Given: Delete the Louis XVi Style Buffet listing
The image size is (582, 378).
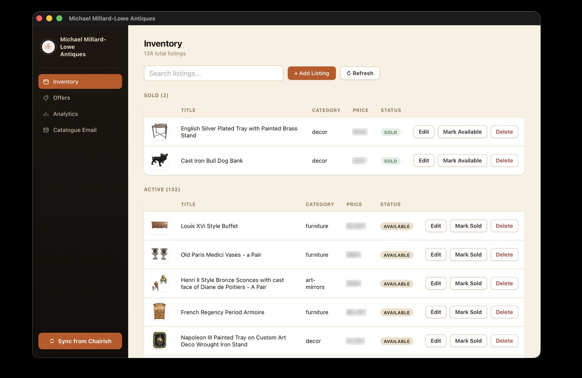Looking at the screenshot, I should coord(504,226).
